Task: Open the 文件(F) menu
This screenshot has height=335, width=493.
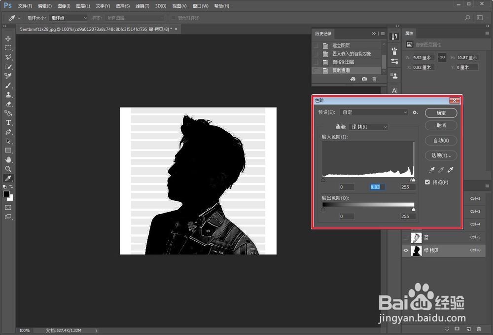Action: [x=25, y=6]
